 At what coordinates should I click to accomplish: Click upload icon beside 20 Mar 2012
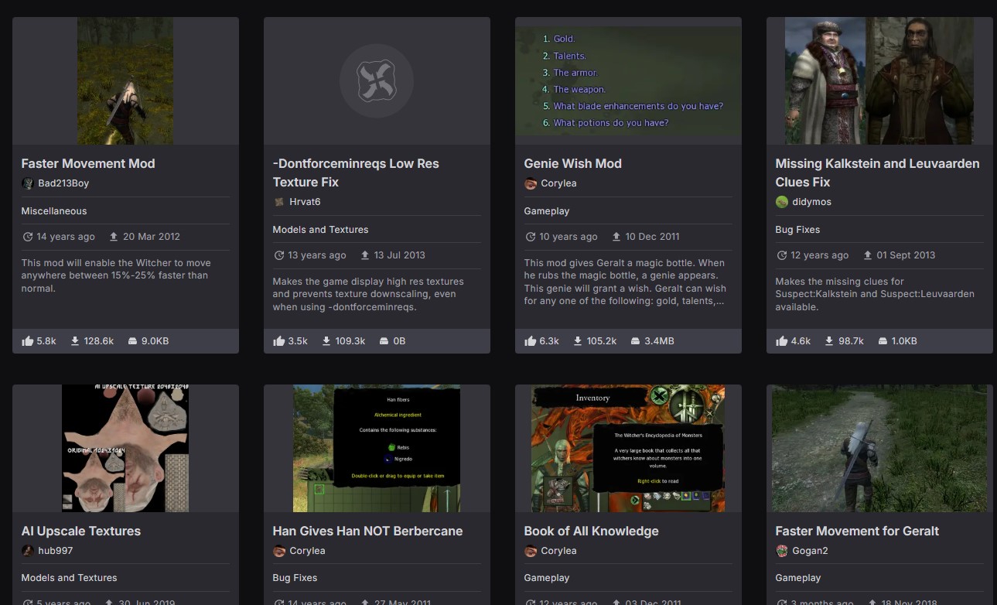114,237
